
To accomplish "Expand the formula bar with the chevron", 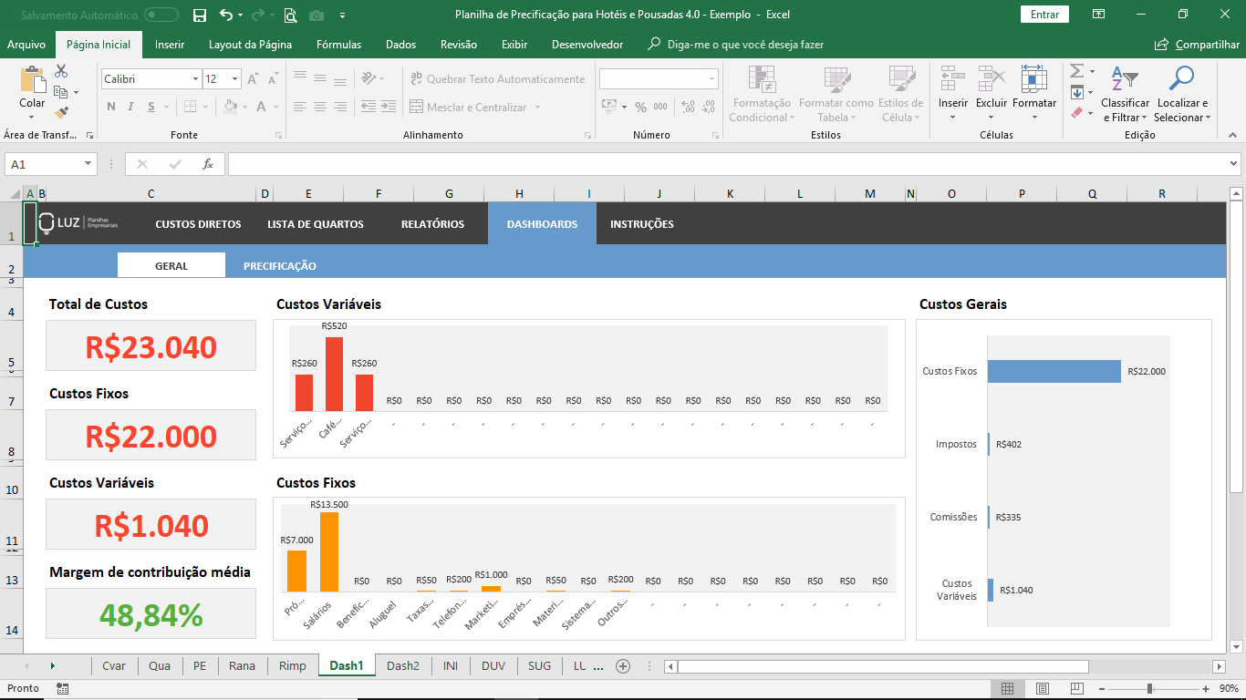I will click(x=1233, y=164).
